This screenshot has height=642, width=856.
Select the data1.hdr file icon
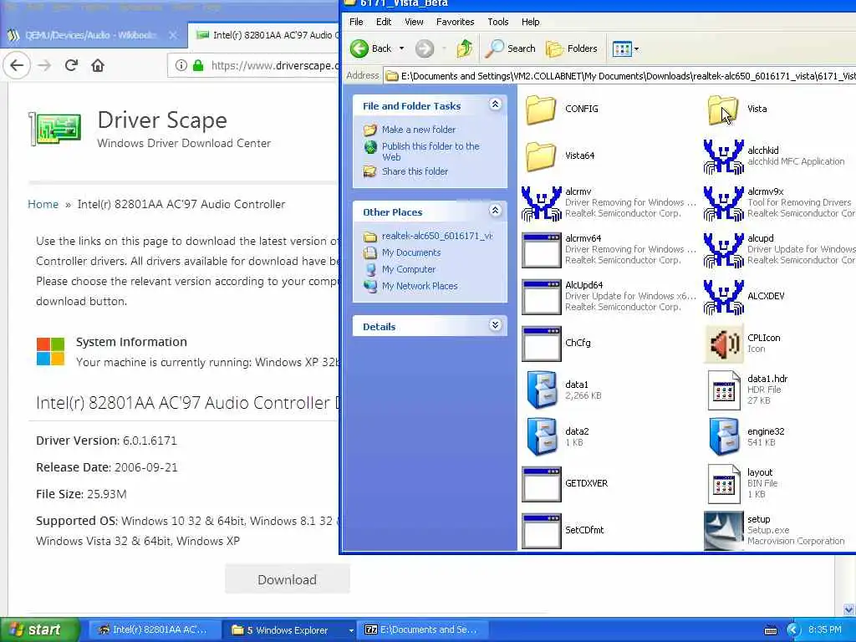723,390
